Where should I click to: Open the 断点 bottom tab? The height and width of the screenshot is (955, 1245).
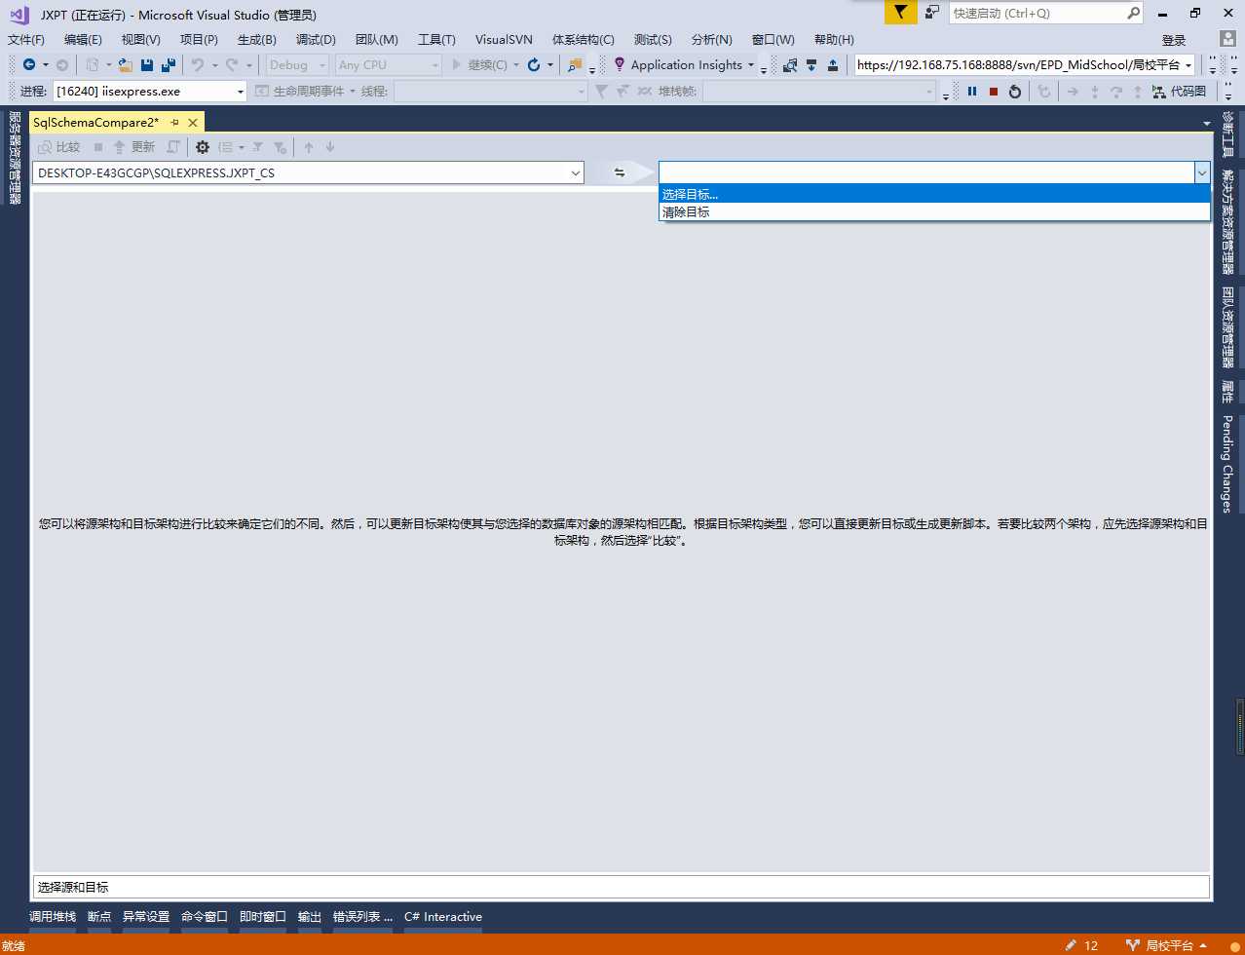[99, 917]
